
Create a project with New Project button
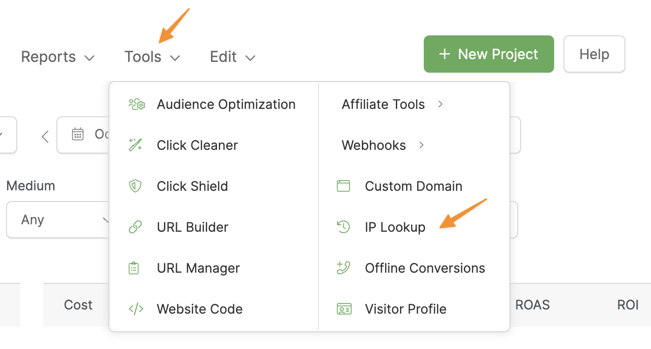click(x=488, y=54)
